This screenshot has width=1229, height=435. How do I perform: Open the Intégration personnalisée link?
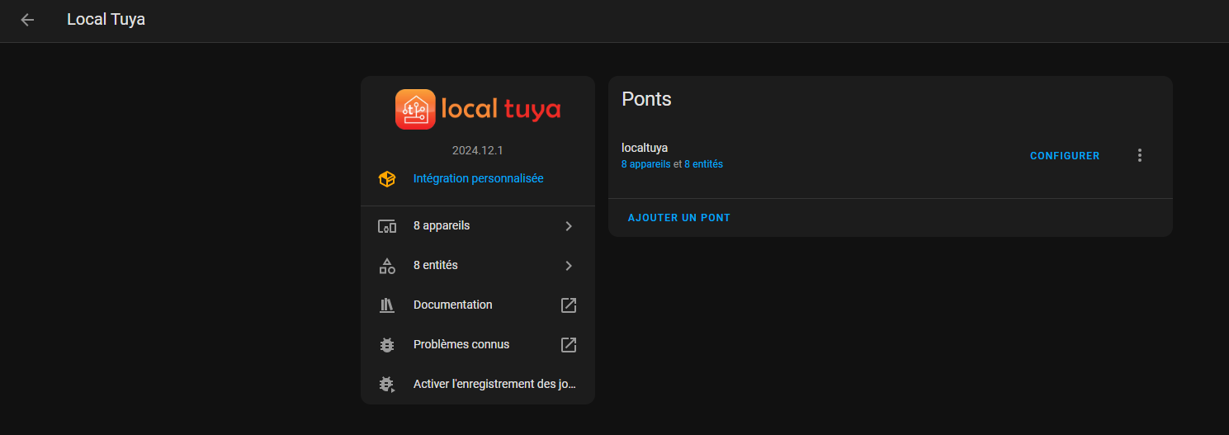tap(478, 178)
